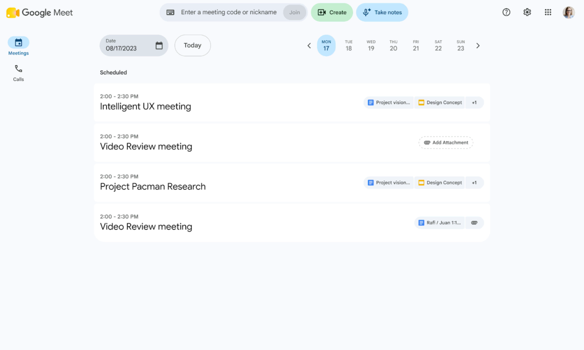Select Sunday 23 in the week strip
Image resolution: width=584 pixels, height=350 pixels.
coord(461,45)
